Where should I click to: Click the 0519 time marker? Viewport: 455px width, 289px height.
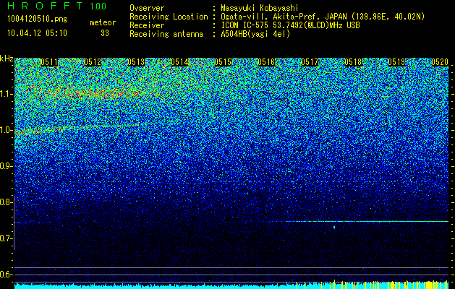(396, 62)
